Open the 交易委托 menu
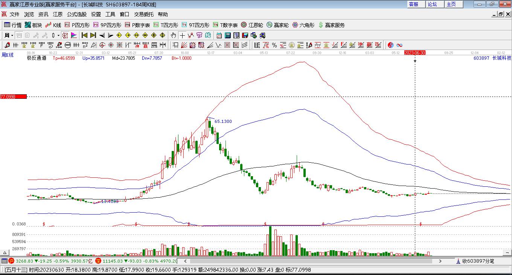Image resolution: width=512 pixels, height=275 pixels. click(x=144, y=14)
